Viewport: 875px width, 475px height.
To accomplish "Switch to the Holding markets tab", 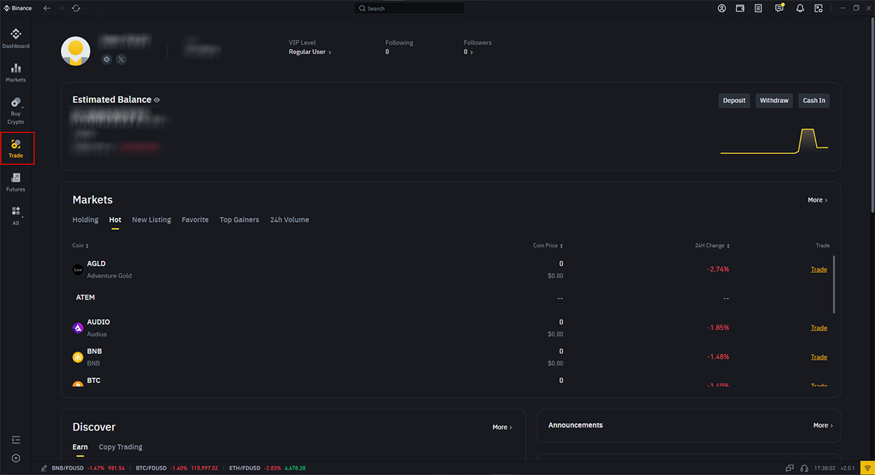I will coord(85,220).
